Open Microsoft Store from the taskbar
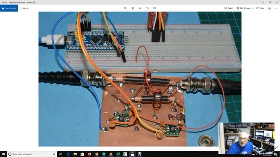Image resolution: width=280 pixels, height=157 pixels. point(82,154)
